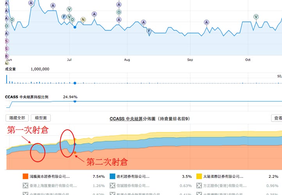Image resolution: width=282 pixels, height=195 pixels.
Task: Click the greyed 1.26% value
Action: 99,186
